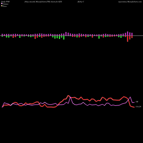The height and width of the screenshot is (143, 143).
Task: Click the '114.28' price line label
Action: click(x=138, y=107)
